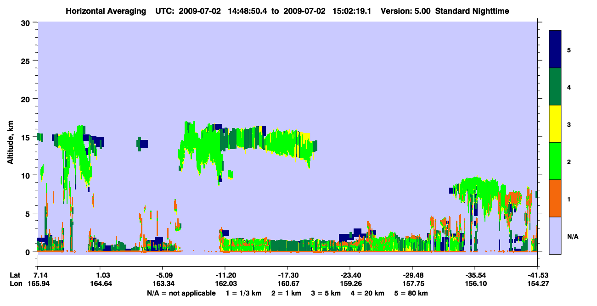This screenshot has height=306, width=597.
Task: Click legend text '2 = 1 km'
Action: coord(287,293)
